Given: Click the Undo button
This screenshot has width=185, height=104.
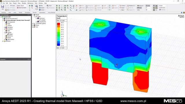Looking at the screenshot, I should tap(13, 6).
